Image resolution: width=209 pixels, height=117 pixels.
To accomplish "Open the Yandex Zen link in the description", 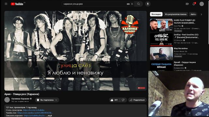I will pyautogui.click(x=35, y=113).
